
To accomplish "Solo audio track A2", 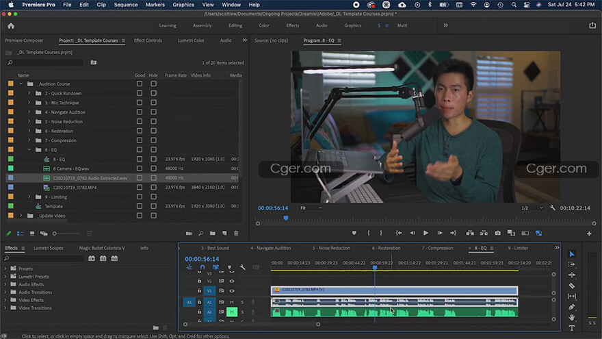I will pyautogui.click(x=242, y=312).
